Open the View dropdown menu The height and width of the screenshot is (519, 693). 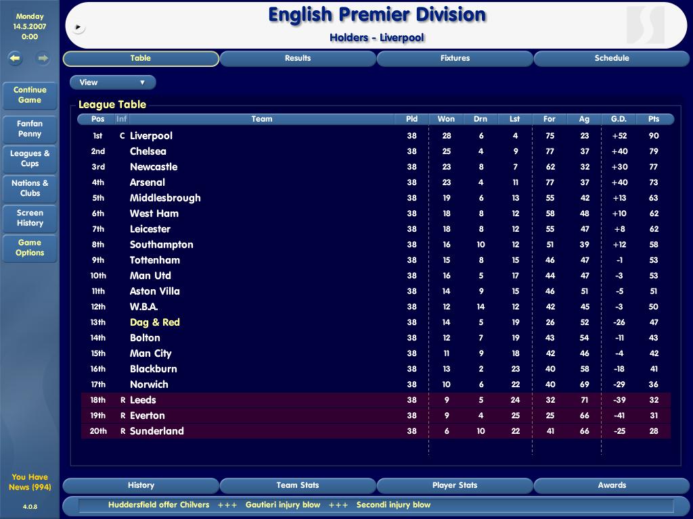[112, 82]
